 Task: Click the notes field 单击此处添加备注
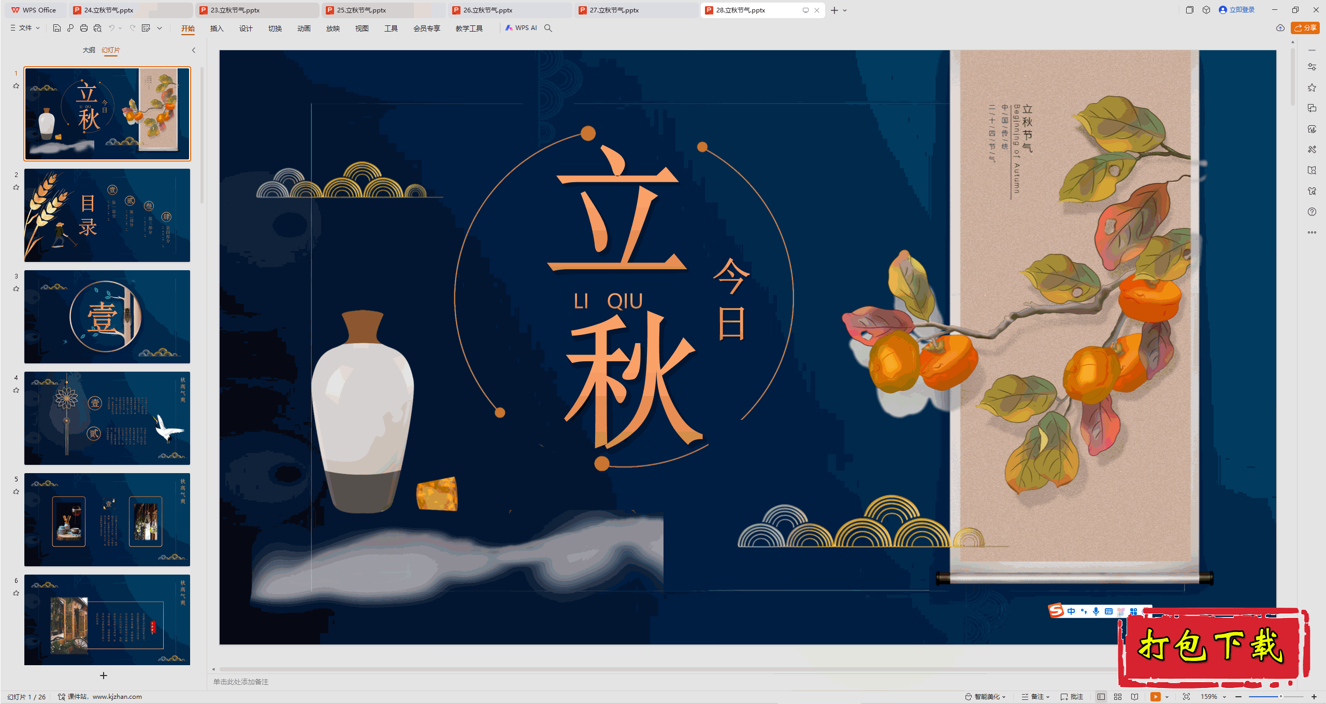(241, 682)
